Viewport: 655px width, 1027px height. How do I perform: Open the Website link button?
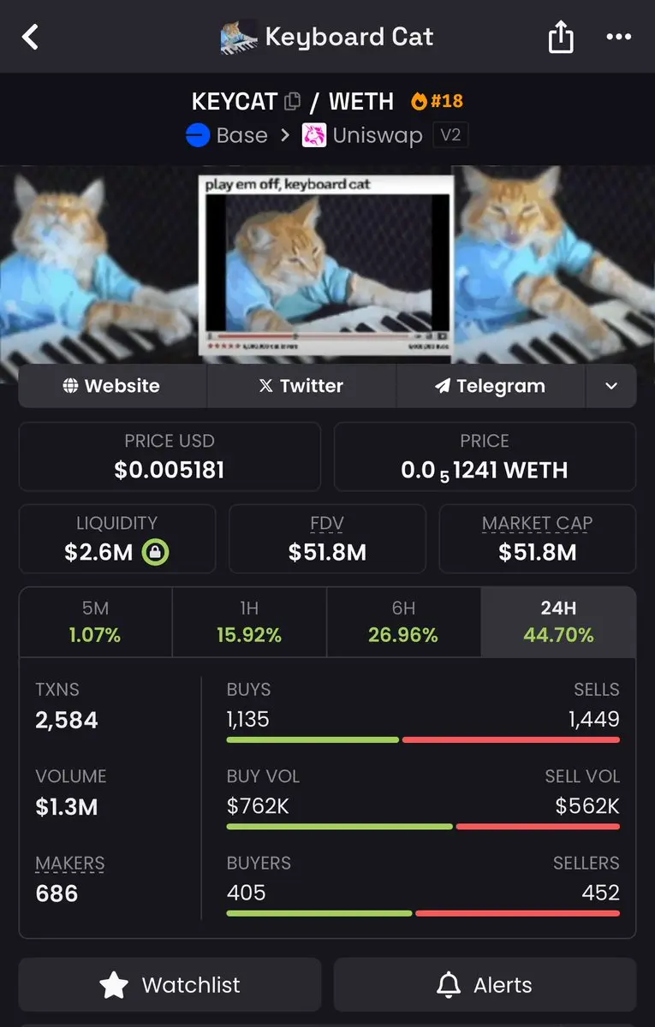(x=112, y=386)
